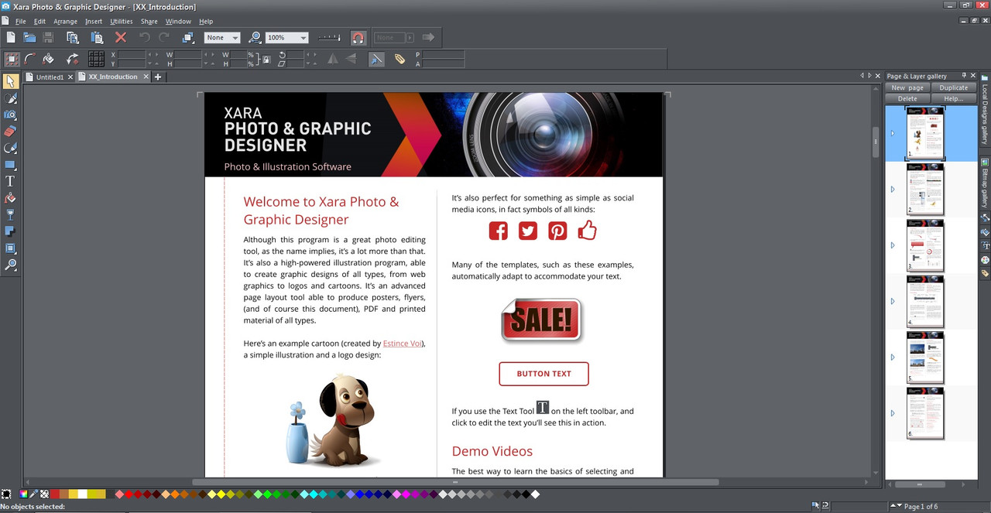Click the New page button

907,88
